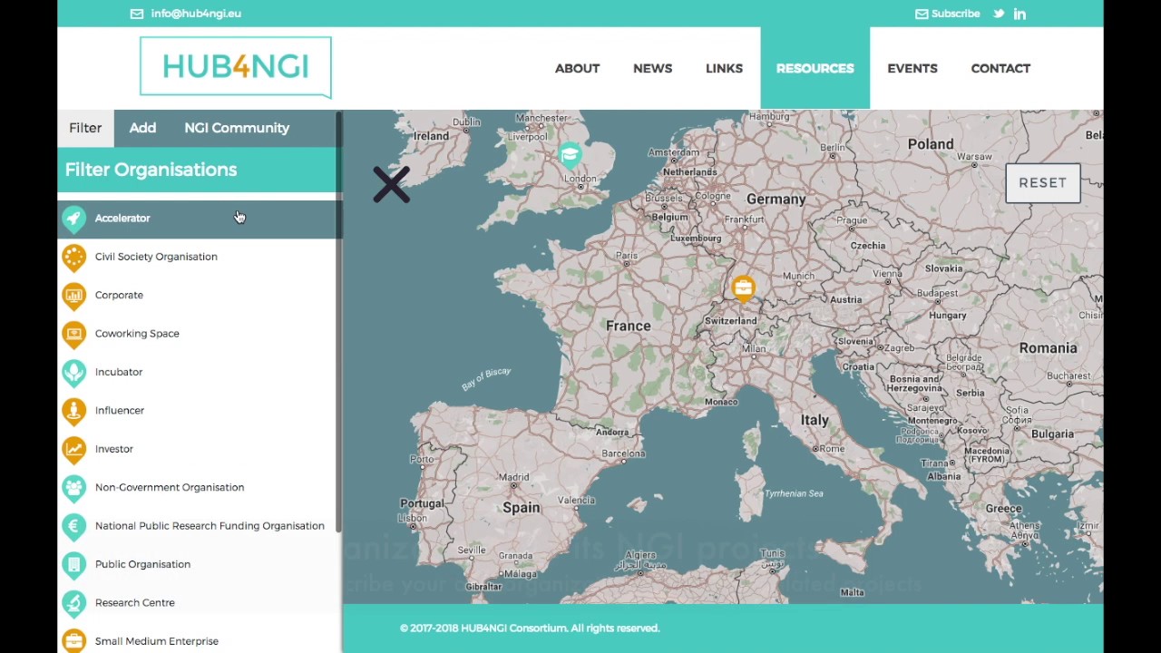The height and width of the screenshot is (653, 1161).
Task: Click the Influencer pin icon
Action: (73, 411)
